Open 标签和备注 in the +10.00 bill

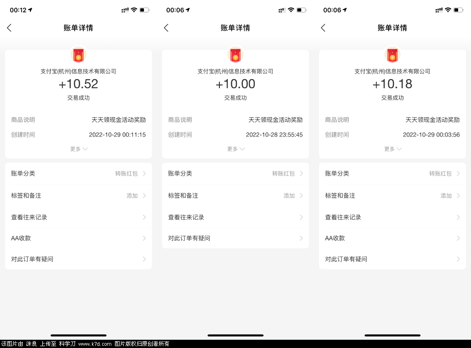tap(235, 195)
